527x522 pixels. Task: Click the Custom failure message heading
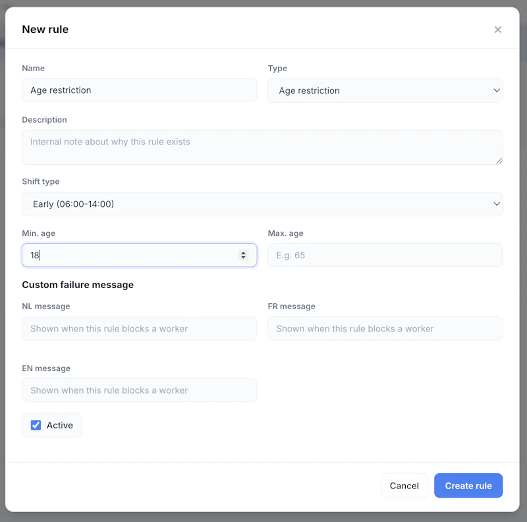click(x=78, y=285)
